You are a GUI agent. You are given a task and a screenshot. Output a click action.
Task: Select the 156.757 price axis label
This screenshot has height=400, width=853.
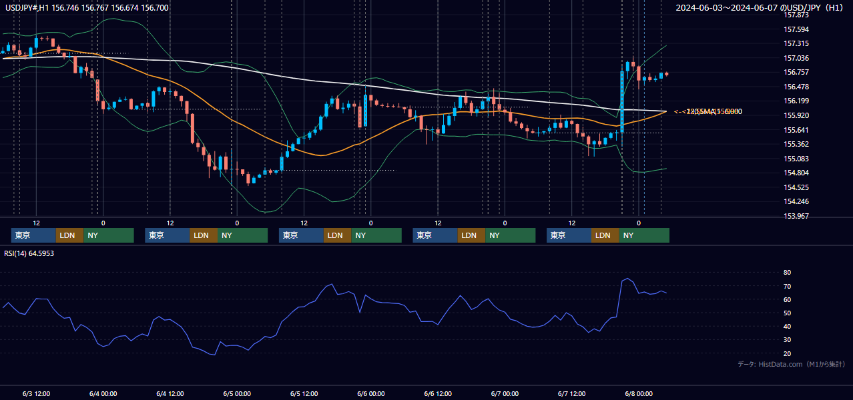point(796,72)
